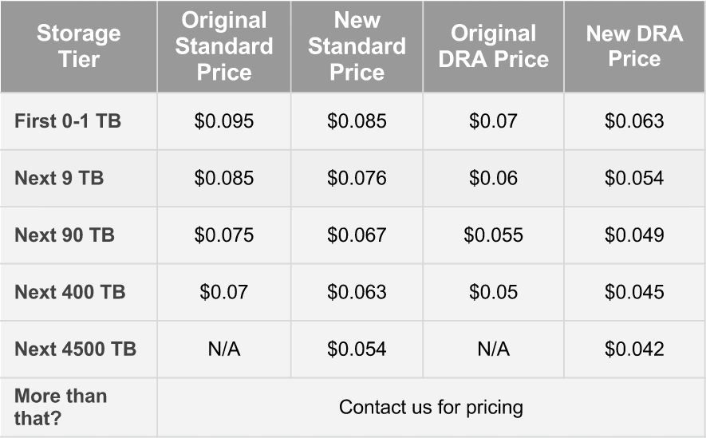Click the 'More than that?' cell

tap(61, 407)
